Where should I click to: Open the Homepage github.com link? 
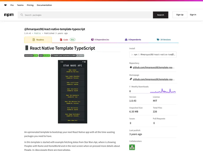coord(154,79)
